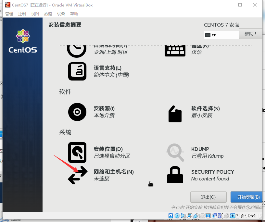Open KDUMP magnifier icon
This screenshot has height=222, width=265.
pos(175,153)
